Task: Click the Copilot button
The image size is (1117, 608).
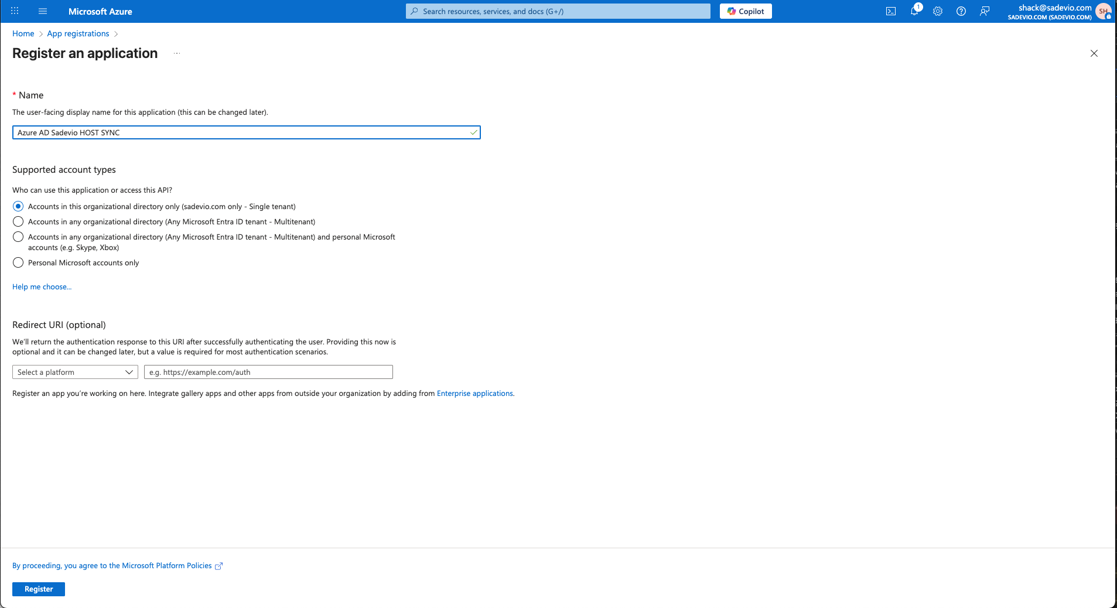Action: [x=745, y=11]
